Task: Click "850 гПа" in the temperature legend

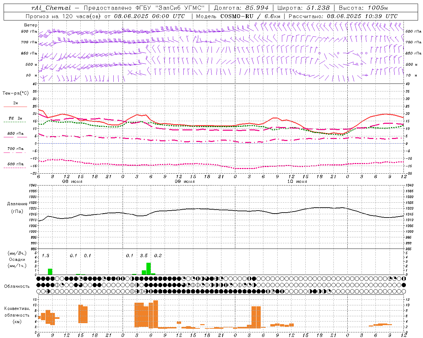Action: point(16,134)
